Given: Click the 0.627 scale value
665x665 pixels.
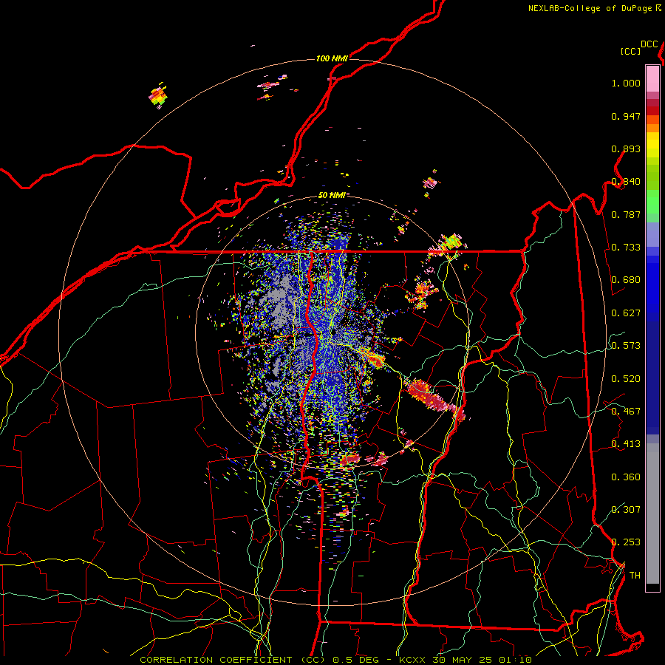Looking at the screenshot, I should [626, 313].
